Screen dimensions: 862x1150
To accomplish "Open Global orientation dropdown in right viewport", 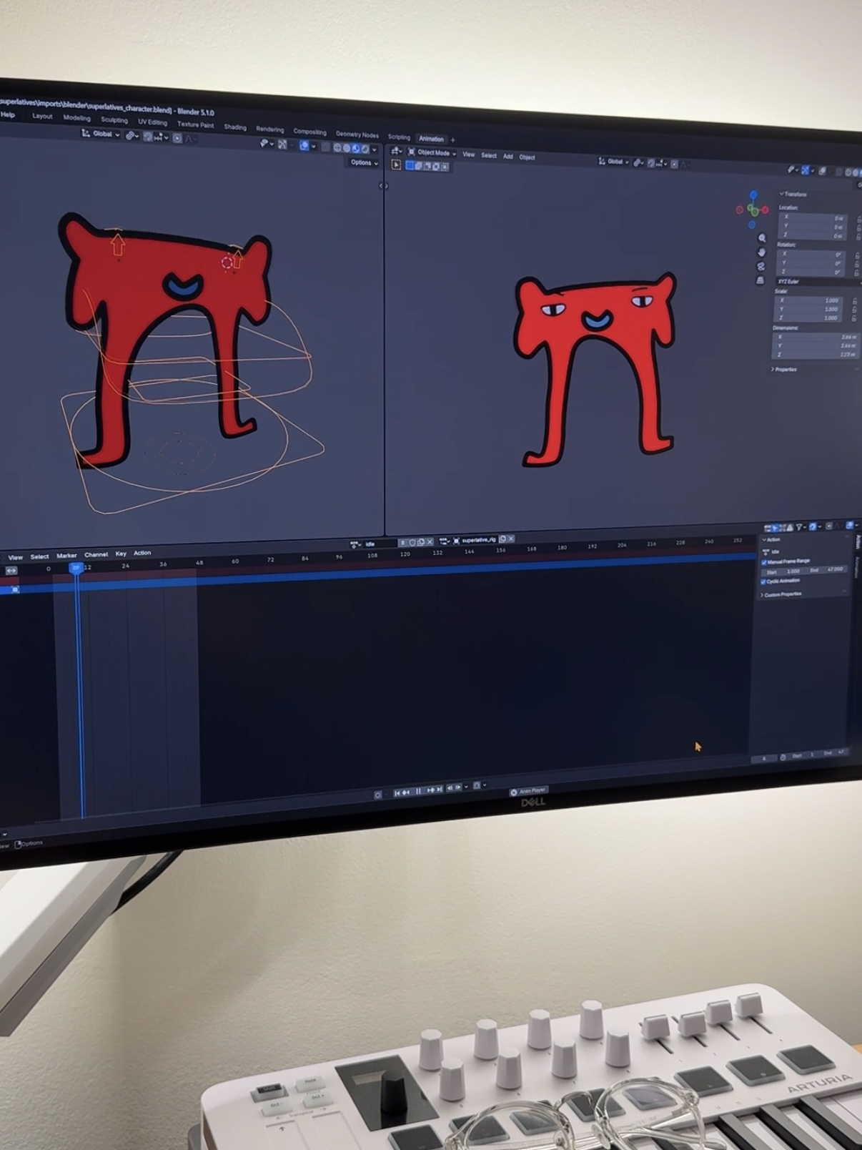I will (x=615, y=162).
